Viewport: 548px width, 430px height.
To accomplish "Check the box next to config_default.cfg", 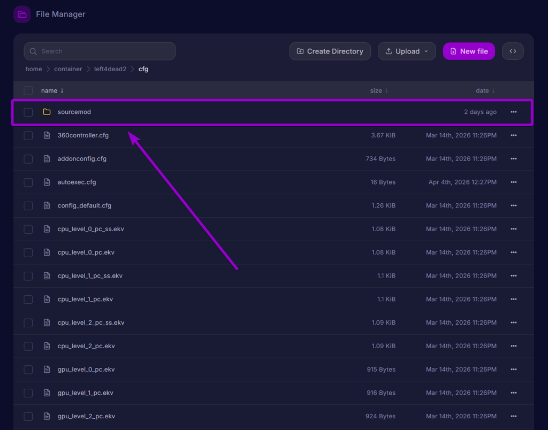I will 28,205.
